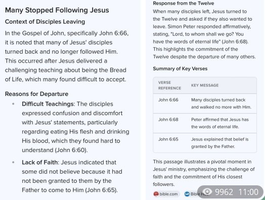265x200 pixels.
Task: Click the John 6:65 table row
Action: (205, 143)
